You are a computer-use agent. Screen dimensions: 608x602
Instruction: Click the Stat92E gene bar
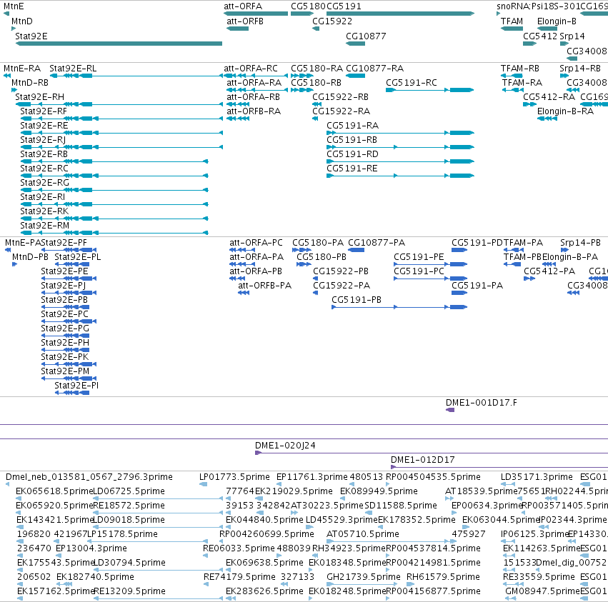click(119, 44)
